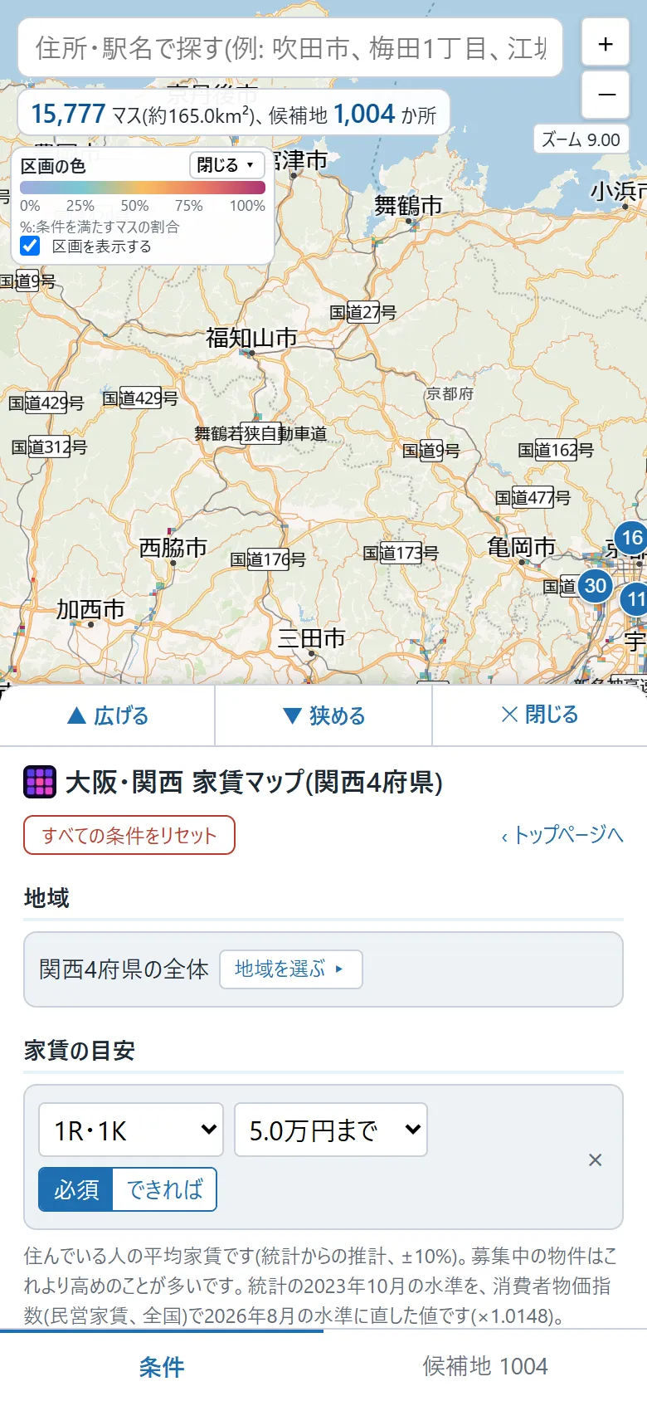The image size is (647, 1401).
Task: Click the 国道27号 route shield
Action: [363, 312]
